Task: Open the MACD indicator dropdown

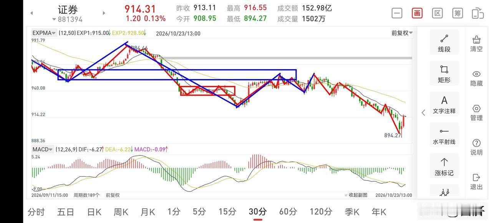Action: (x=42, y=149)
